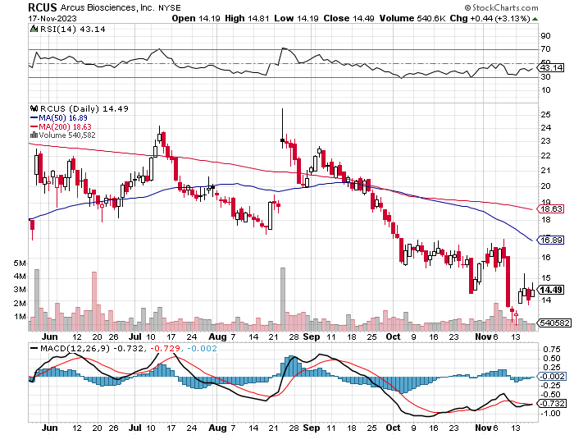Click the 70 overbought label on RSI axis

point(545,48)
